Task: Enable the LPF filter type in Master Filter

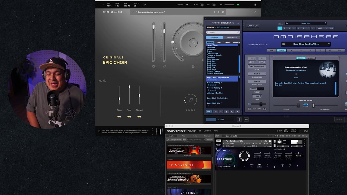Action: pyautogui.click(x=306, y=104)
